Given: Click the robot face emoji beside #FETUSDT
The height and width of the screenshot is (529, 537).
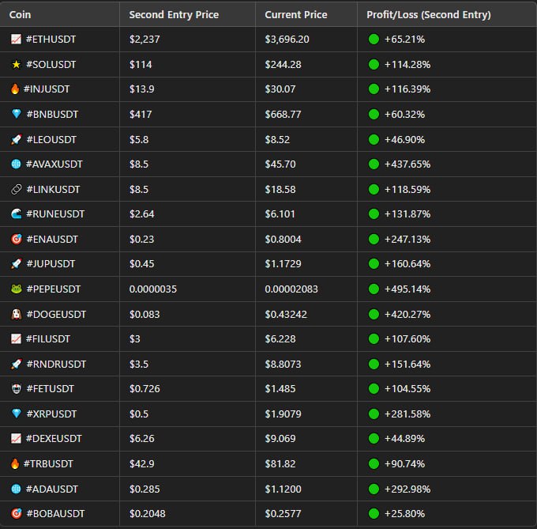Looking at the screenshot, I should click(16, 389).
